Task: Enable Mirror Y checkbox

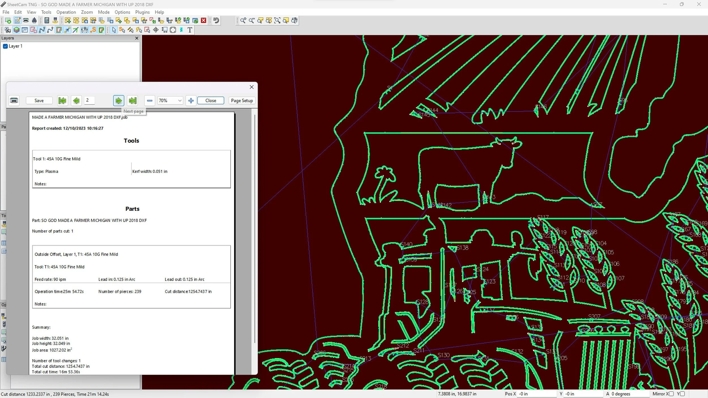Action: pyautogui.click(x=682, y=394)
